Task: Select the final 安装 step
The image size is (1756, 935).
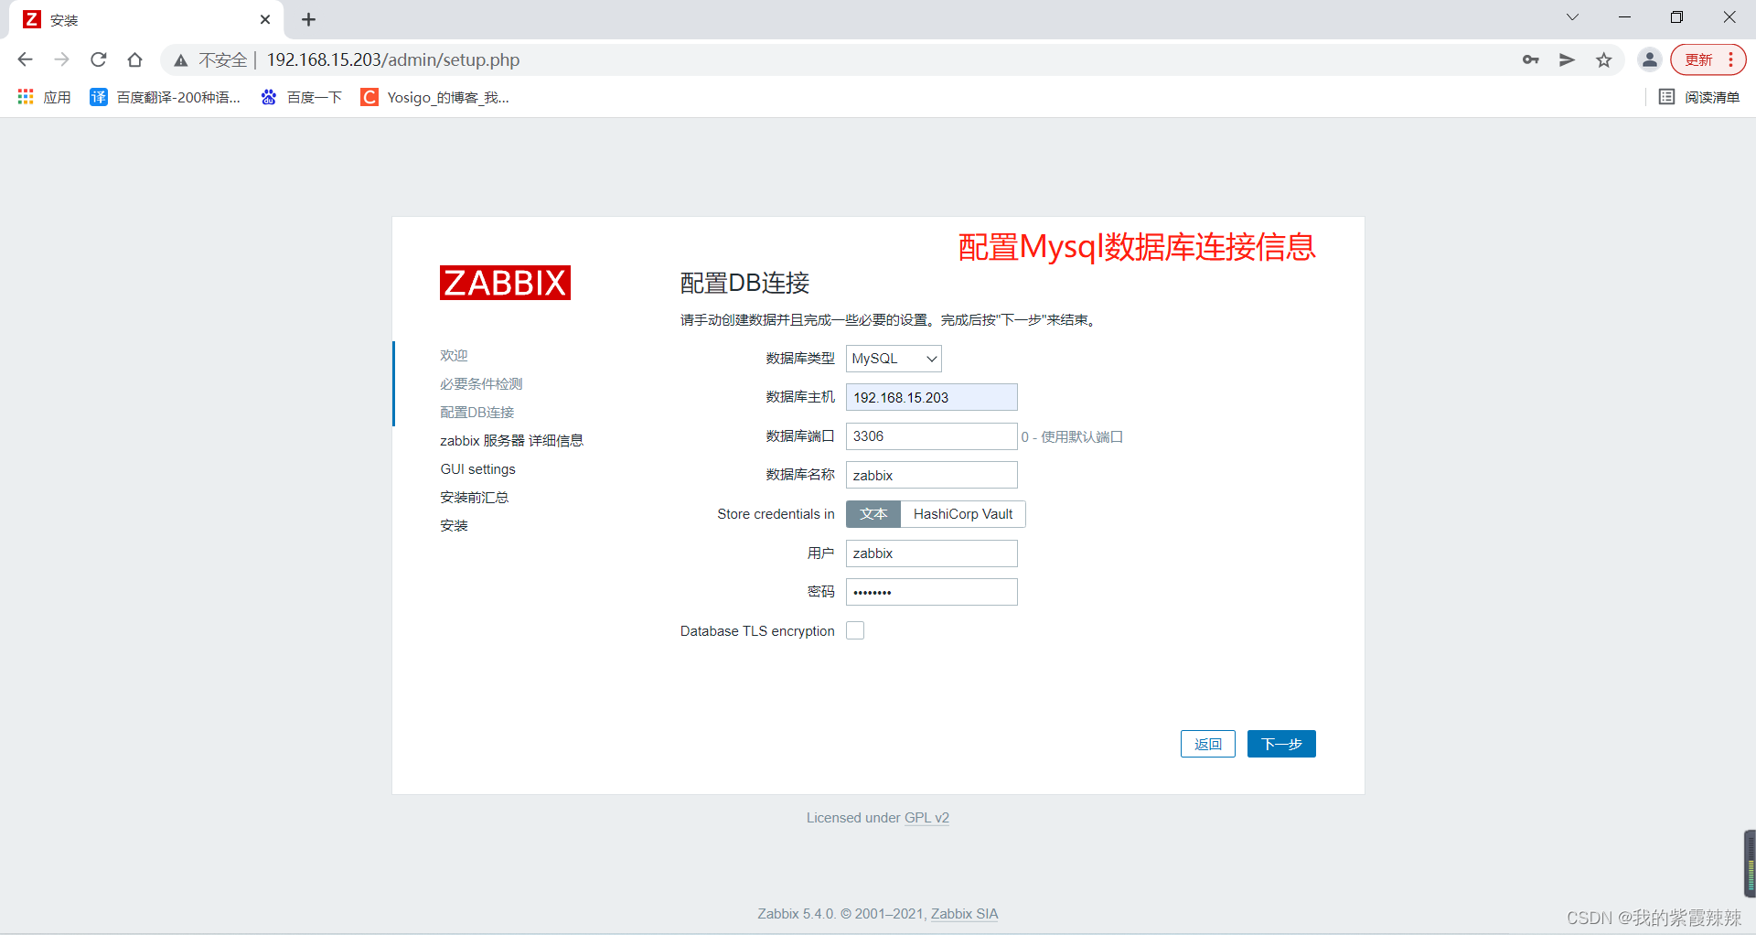Action: point(454,526)
